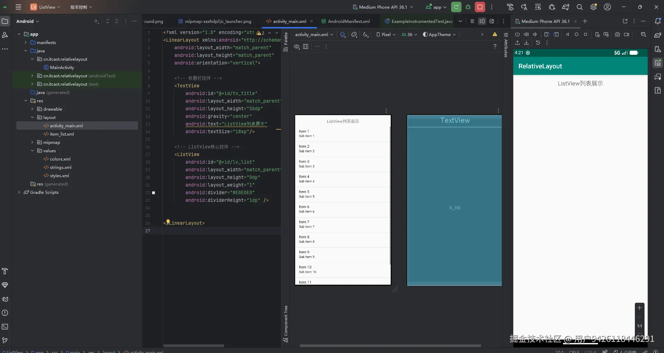
Task: Open the Pixel device dropdown
Action: [386, 34]
